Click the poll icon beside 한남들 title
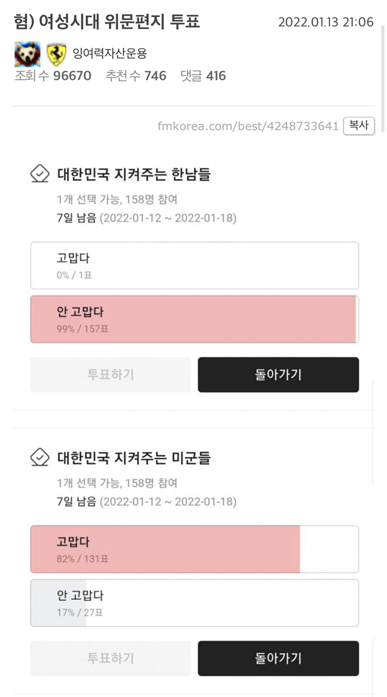This screenshot has height=697, width=387. (40, 175)
